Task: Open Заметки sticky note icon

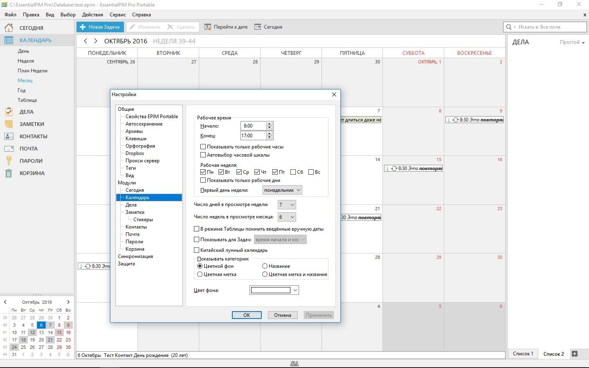Action: click(9, 124)
